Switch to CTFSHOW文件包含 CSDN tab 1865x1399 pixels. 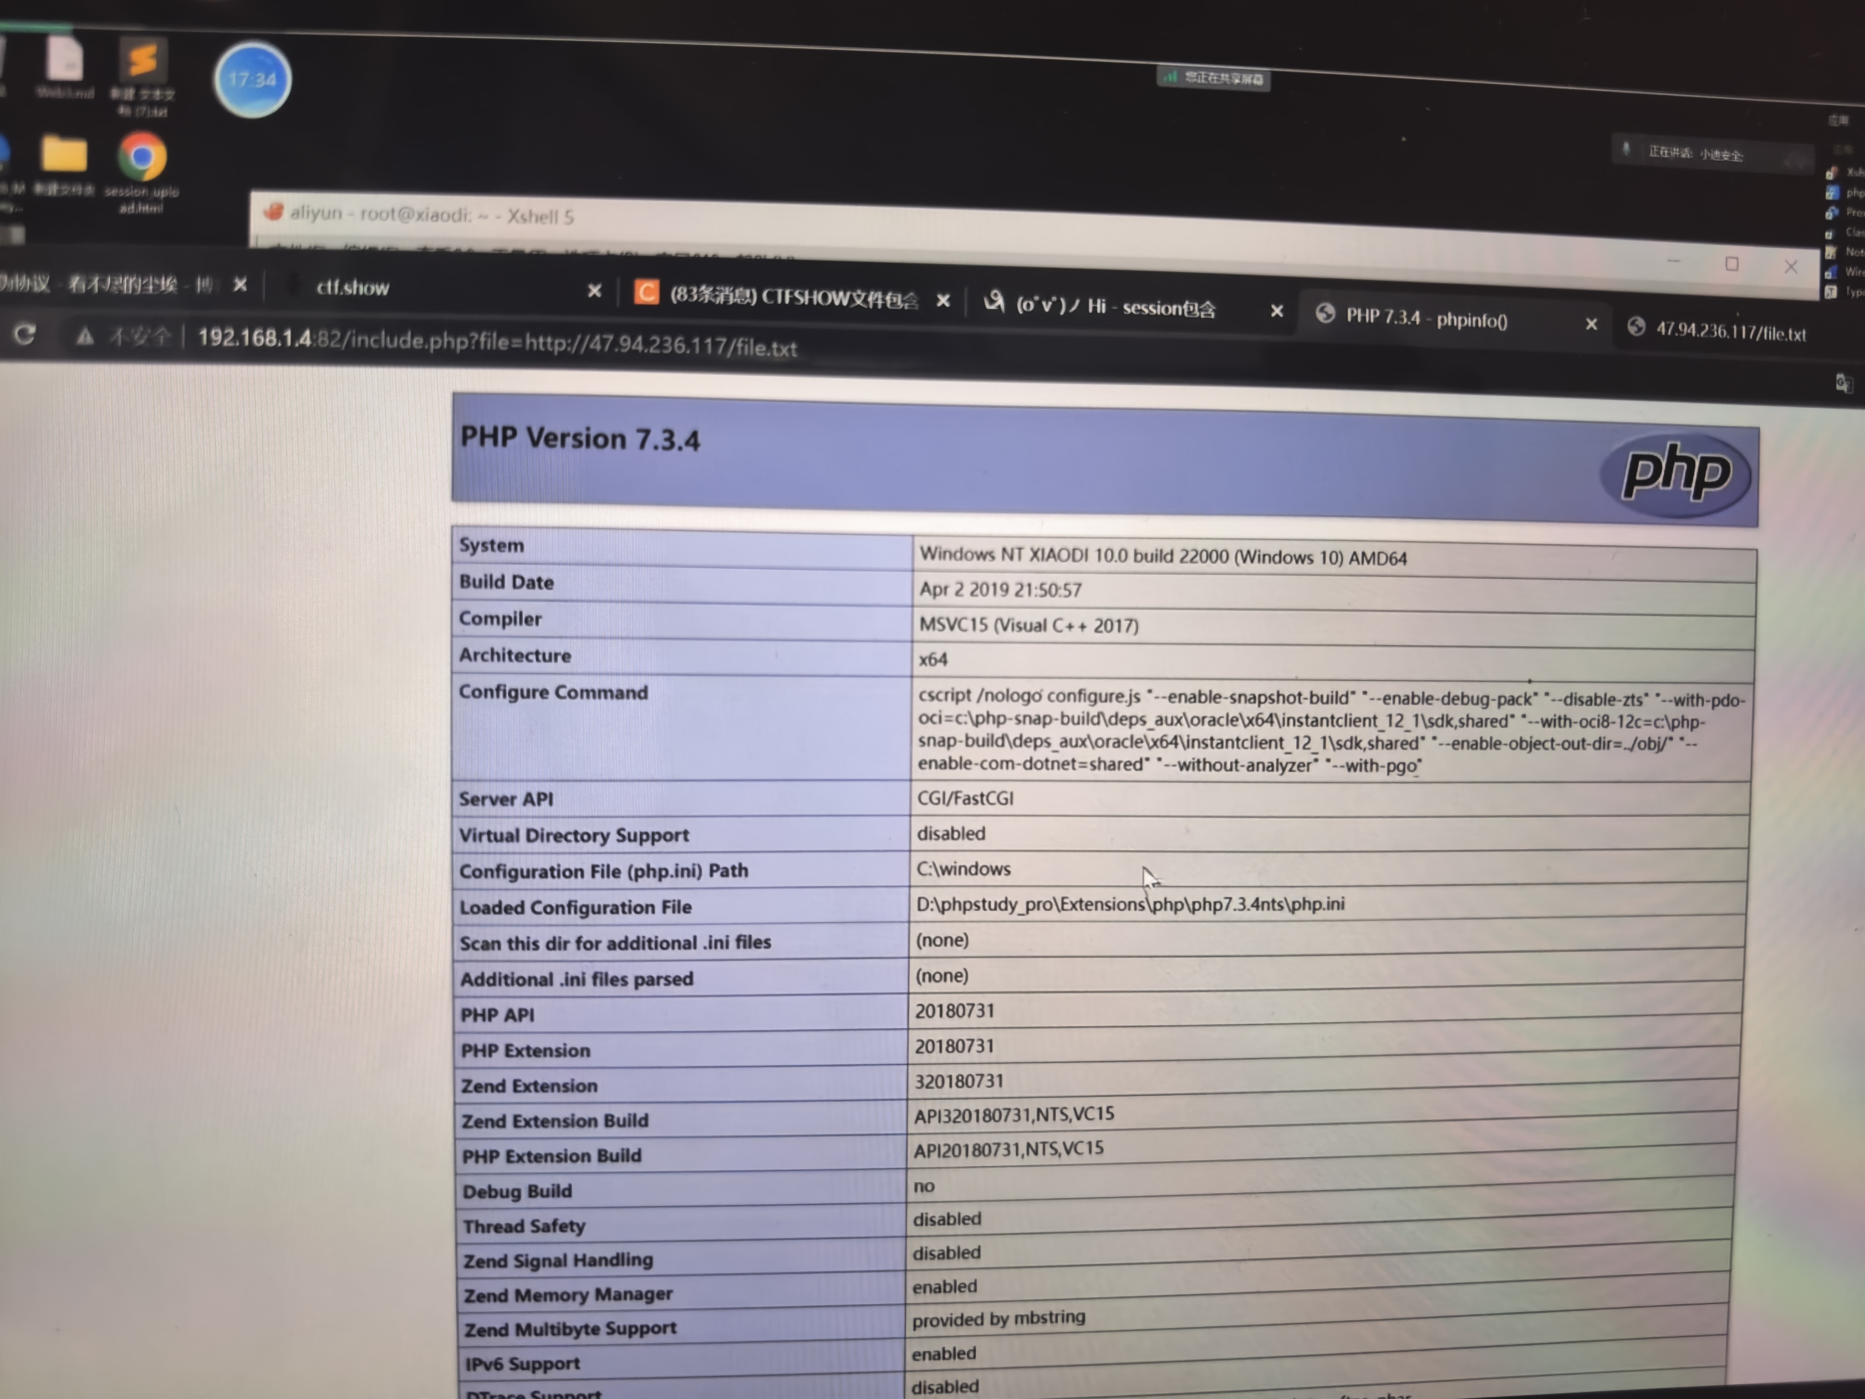click(x=793, y=298)
